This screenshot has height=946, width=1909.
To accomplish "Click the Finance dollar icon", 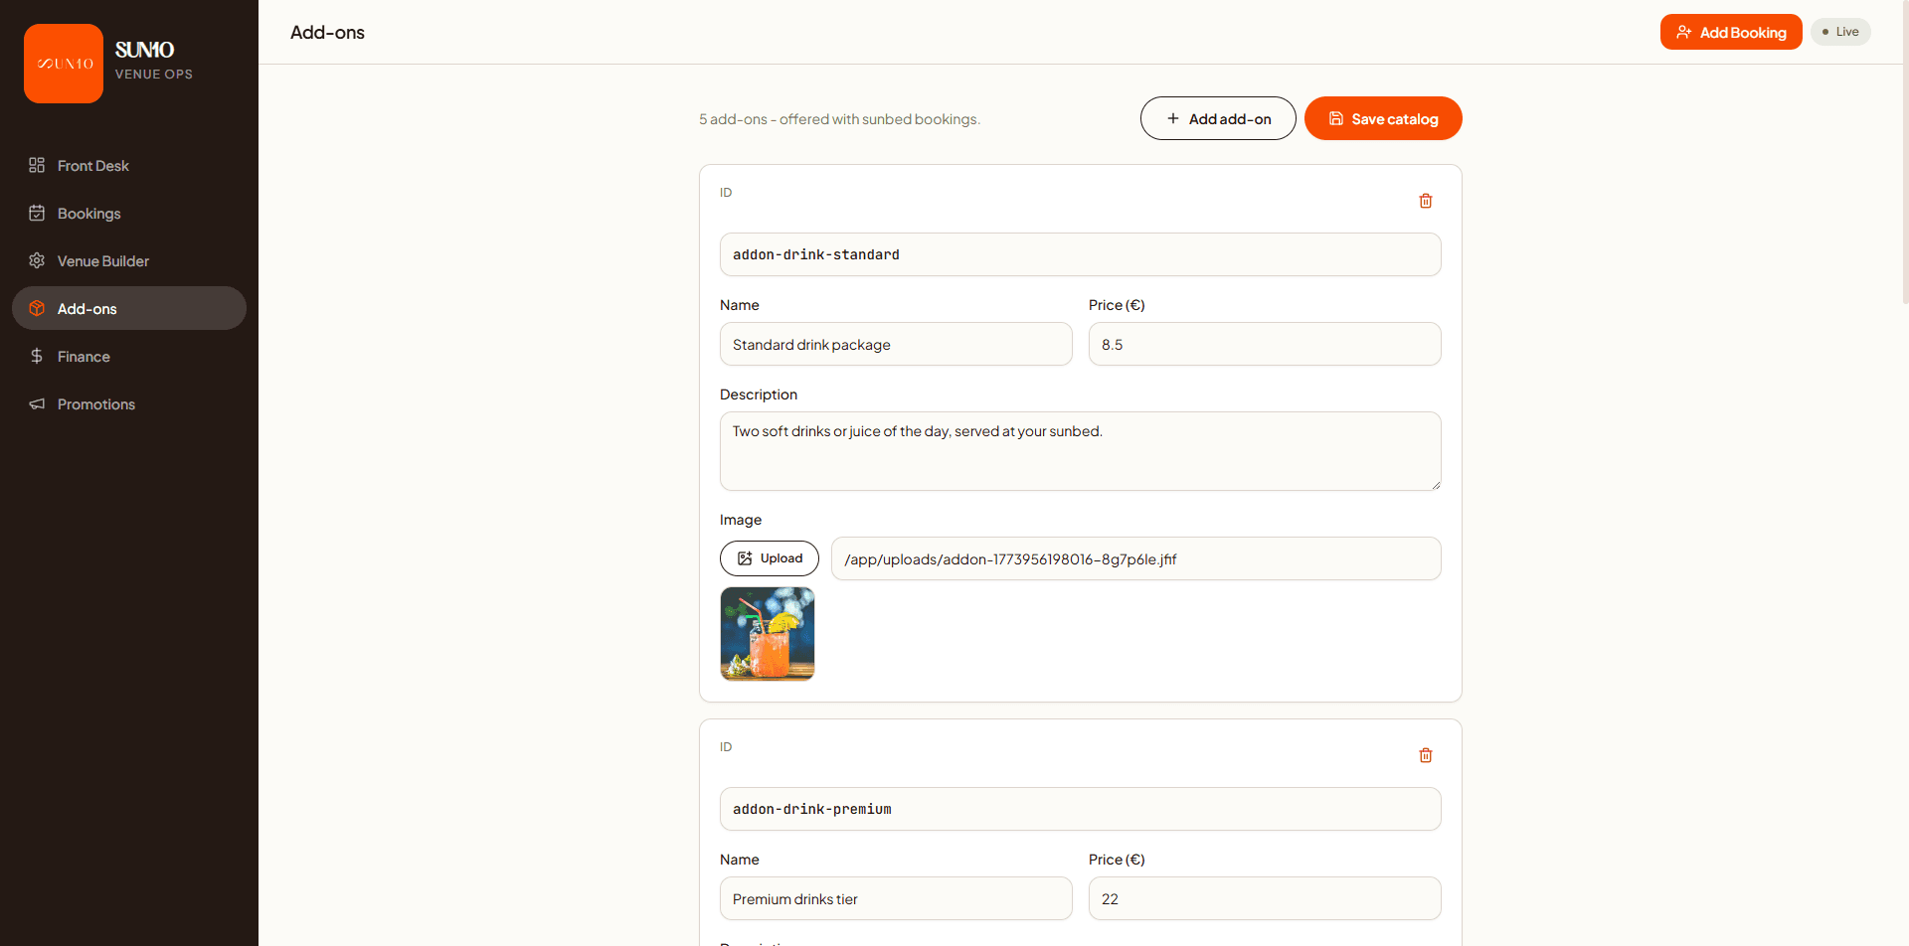I will coord(37,356).
